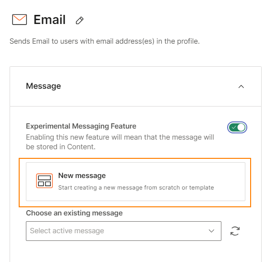This screenshot has height=262, width=265.
Task: Click the stored in Content description text
Action: [120, 142]
